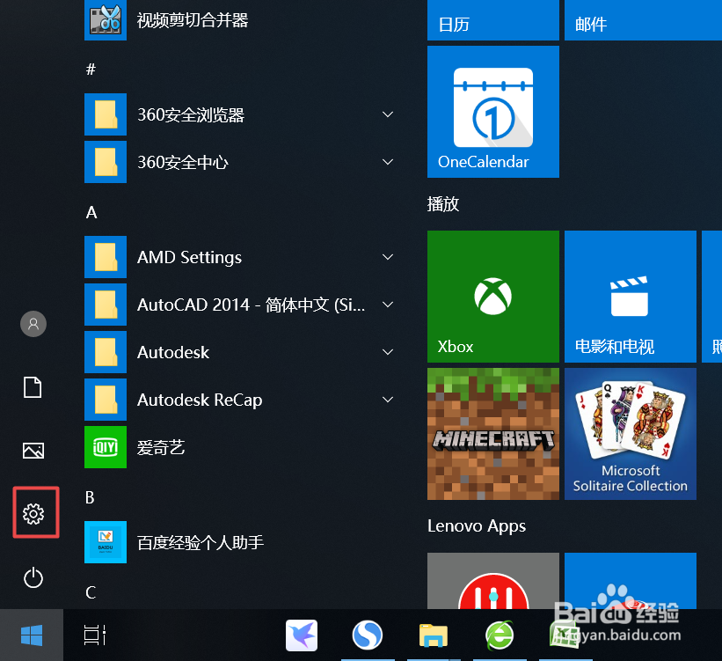Viewport: 722px width, 661px height.
Task: Click the letter C section header
Action: 91,592
